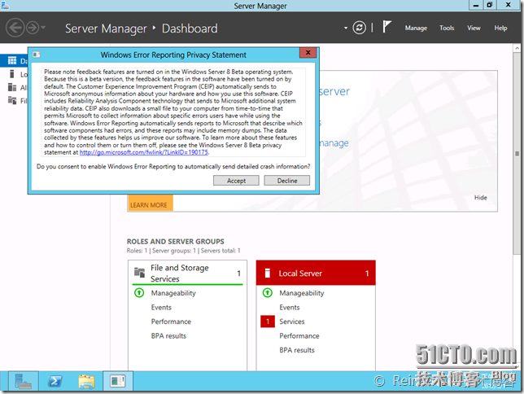Select the Dashboard icon in the sidebar
524x394 pixels.
click(x=12, y=60)
